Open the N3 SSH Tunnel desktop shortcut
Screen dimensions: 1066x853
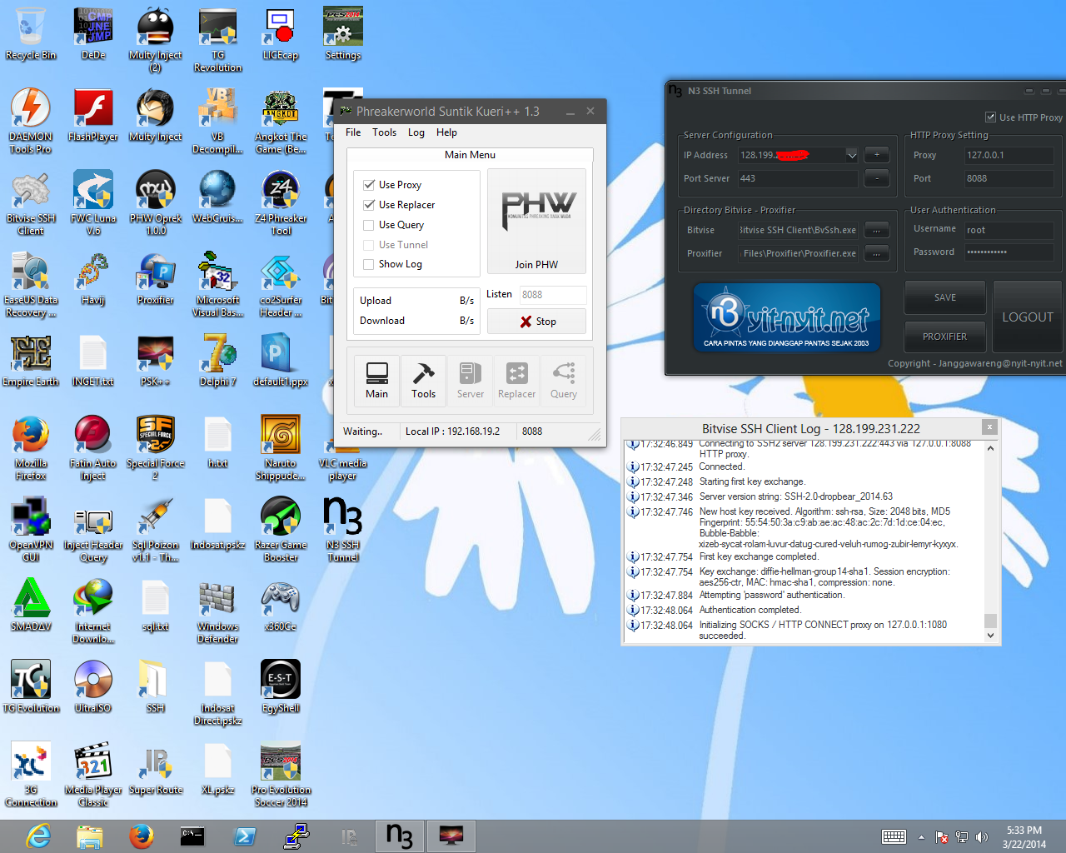(342, 529)
